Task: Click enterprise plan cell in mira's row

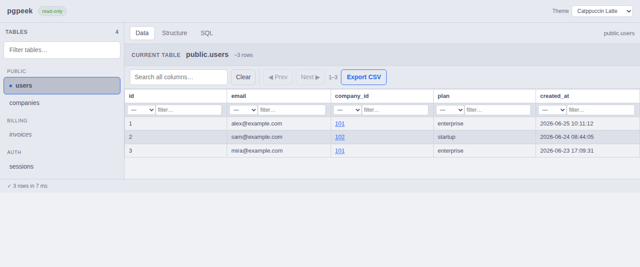Action: [484, 150]
